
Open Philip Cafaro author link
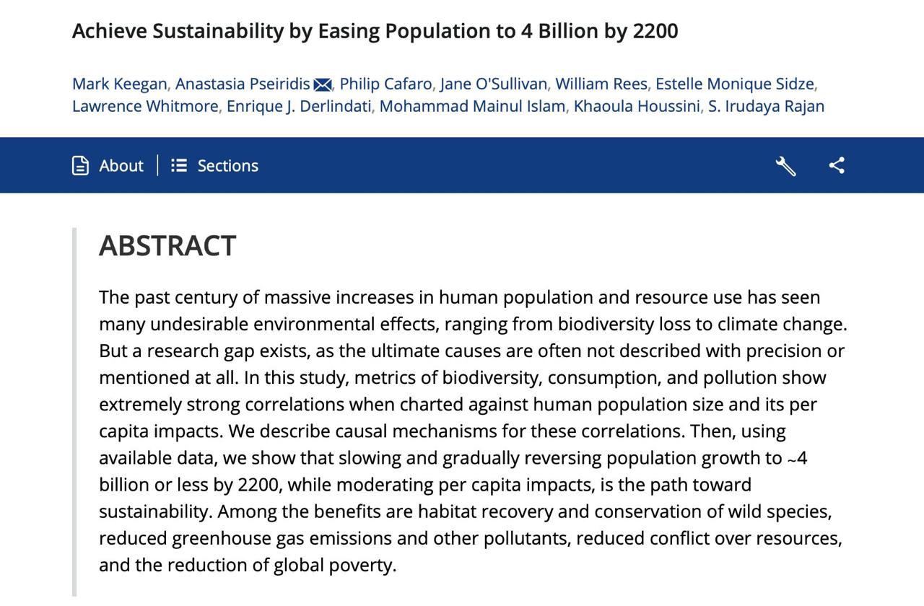coord(385,84)
